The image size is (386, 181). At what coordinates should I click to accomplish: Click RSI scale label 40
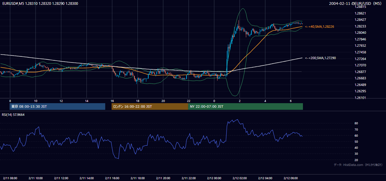[x=356, y=148]
